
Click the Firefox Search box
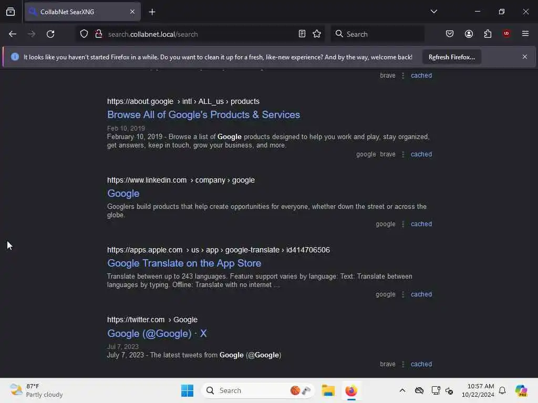pyautogui.click(x=377, y=34)
